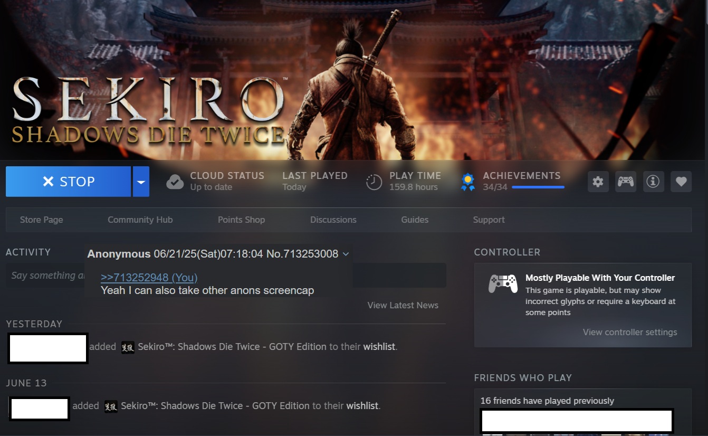Click the achievements ribbon badge icon
Screen dimensions: 708x436
[467, 182]
